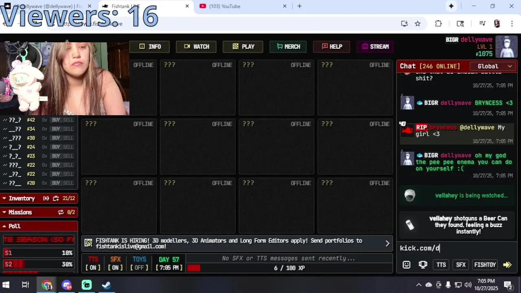This screenshot has height=293, width=521.
Task: Open Chrome media controls icon
Action: coord(482,24)
